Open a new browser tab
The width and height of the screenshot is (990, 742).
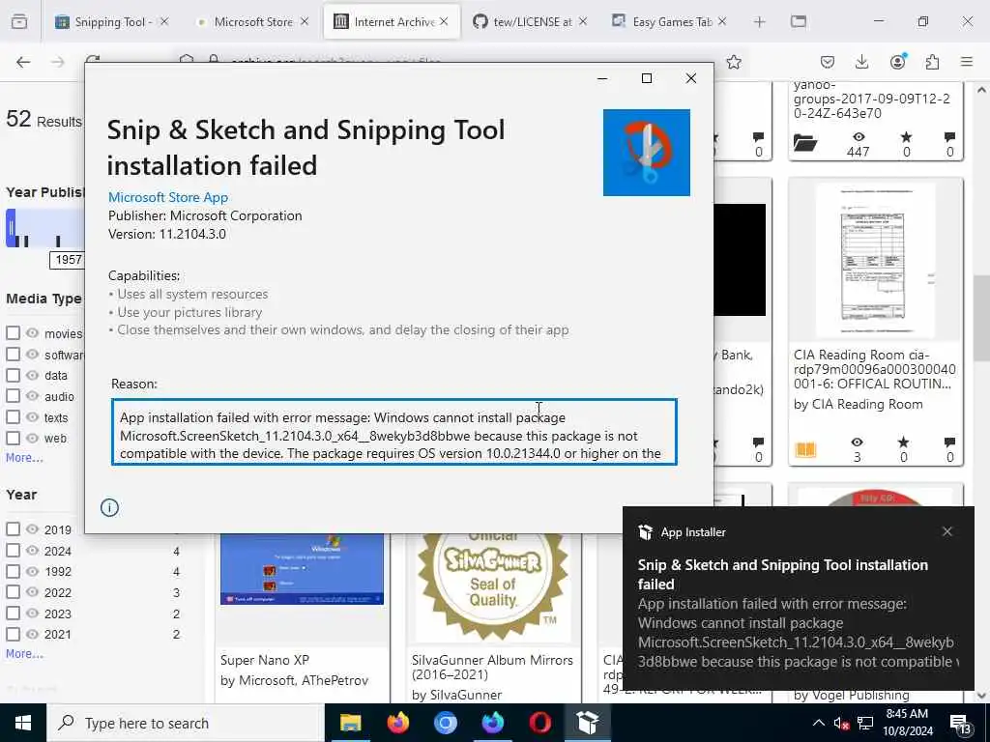tap(759, 22)
